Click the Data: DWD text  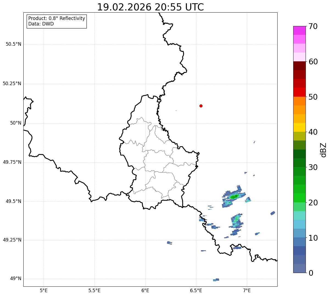pos(41,24)
